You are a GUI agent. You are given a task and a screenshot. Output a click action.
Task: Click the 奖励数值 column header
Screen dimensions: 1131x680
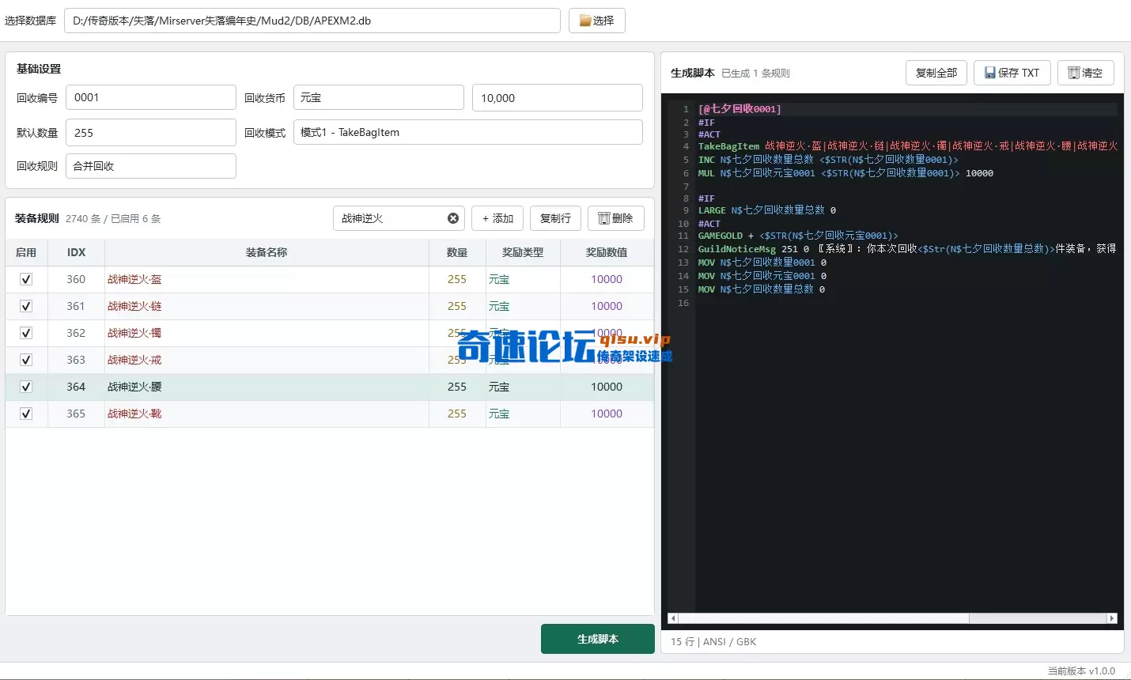pyautogui.click(x=607, y=252)
